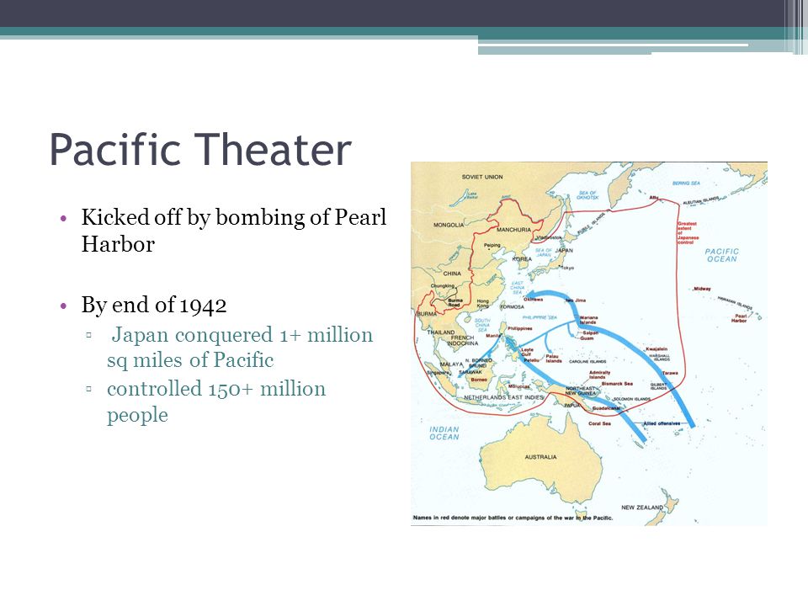This screenshot has width=808, height=606.
Task: Click 'MALAYA' label on map
Action: [451, 364]
